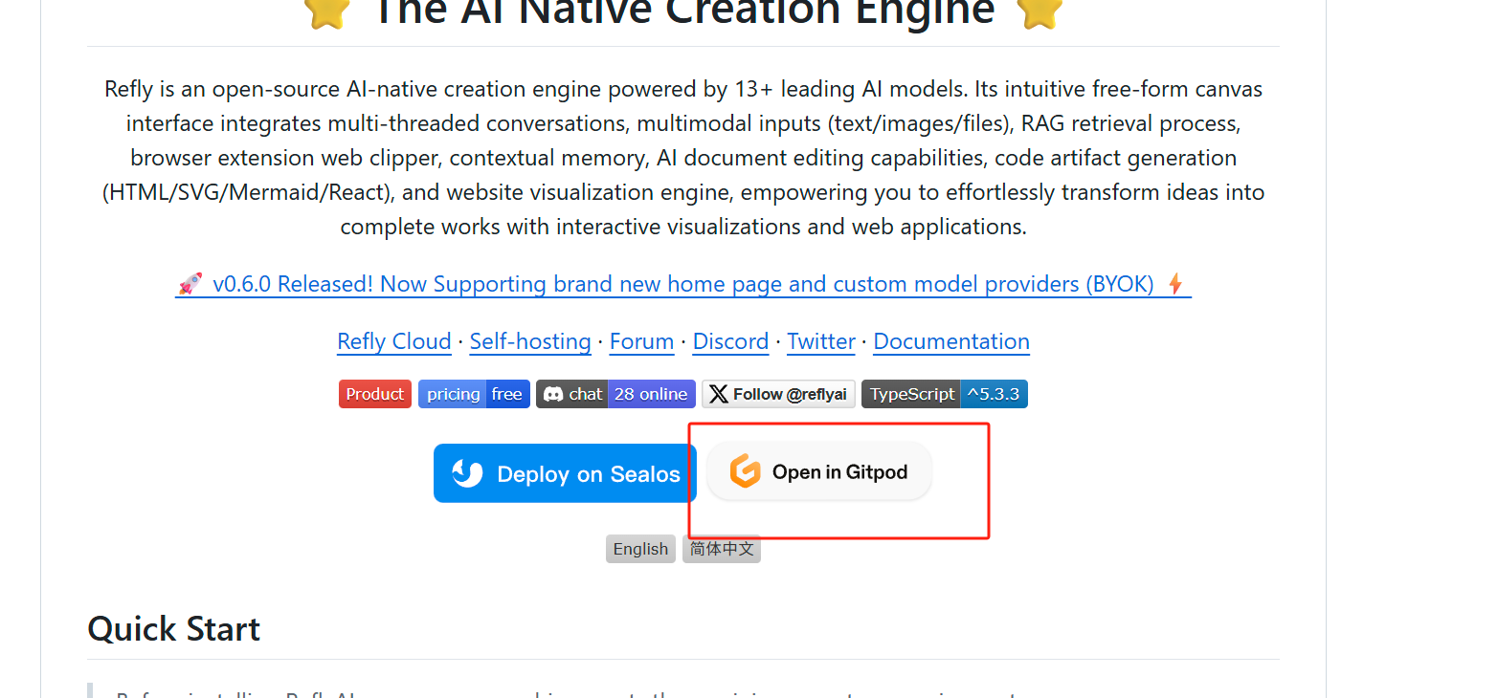This screenshot has width=1498, height=698.
Task: Click the orange Gitpod logo
Action: 745,471
